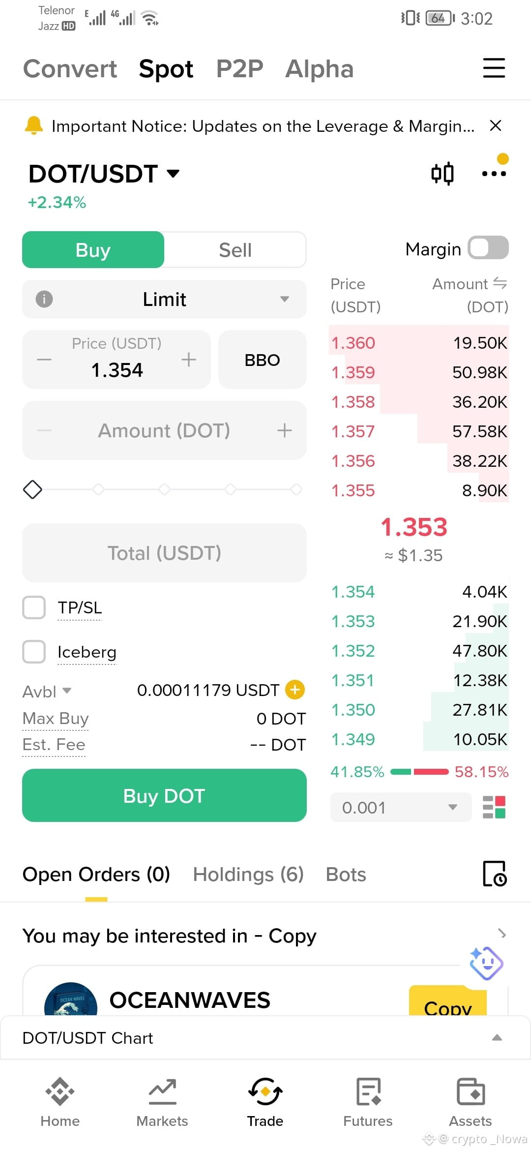Open the order history icon
Image resolution: width=531 pixels, height=1151 pixels.
point(495,874)
